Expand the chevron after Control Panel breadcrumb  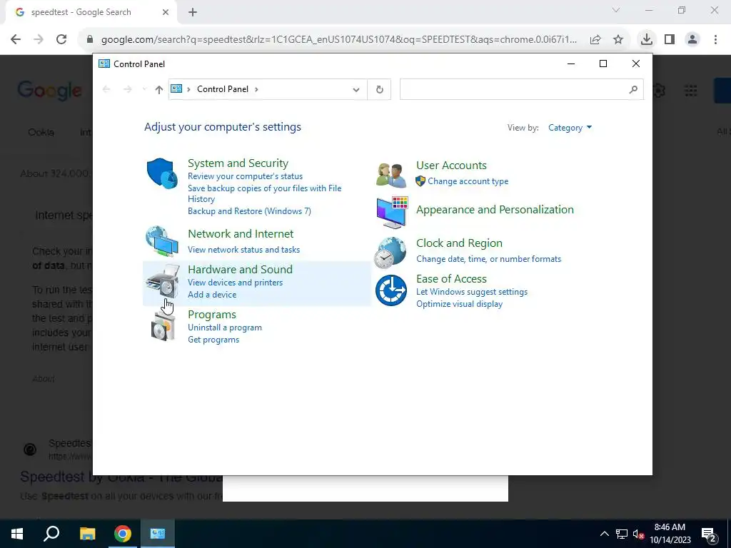pyautogui.click(x=256, y=89)
